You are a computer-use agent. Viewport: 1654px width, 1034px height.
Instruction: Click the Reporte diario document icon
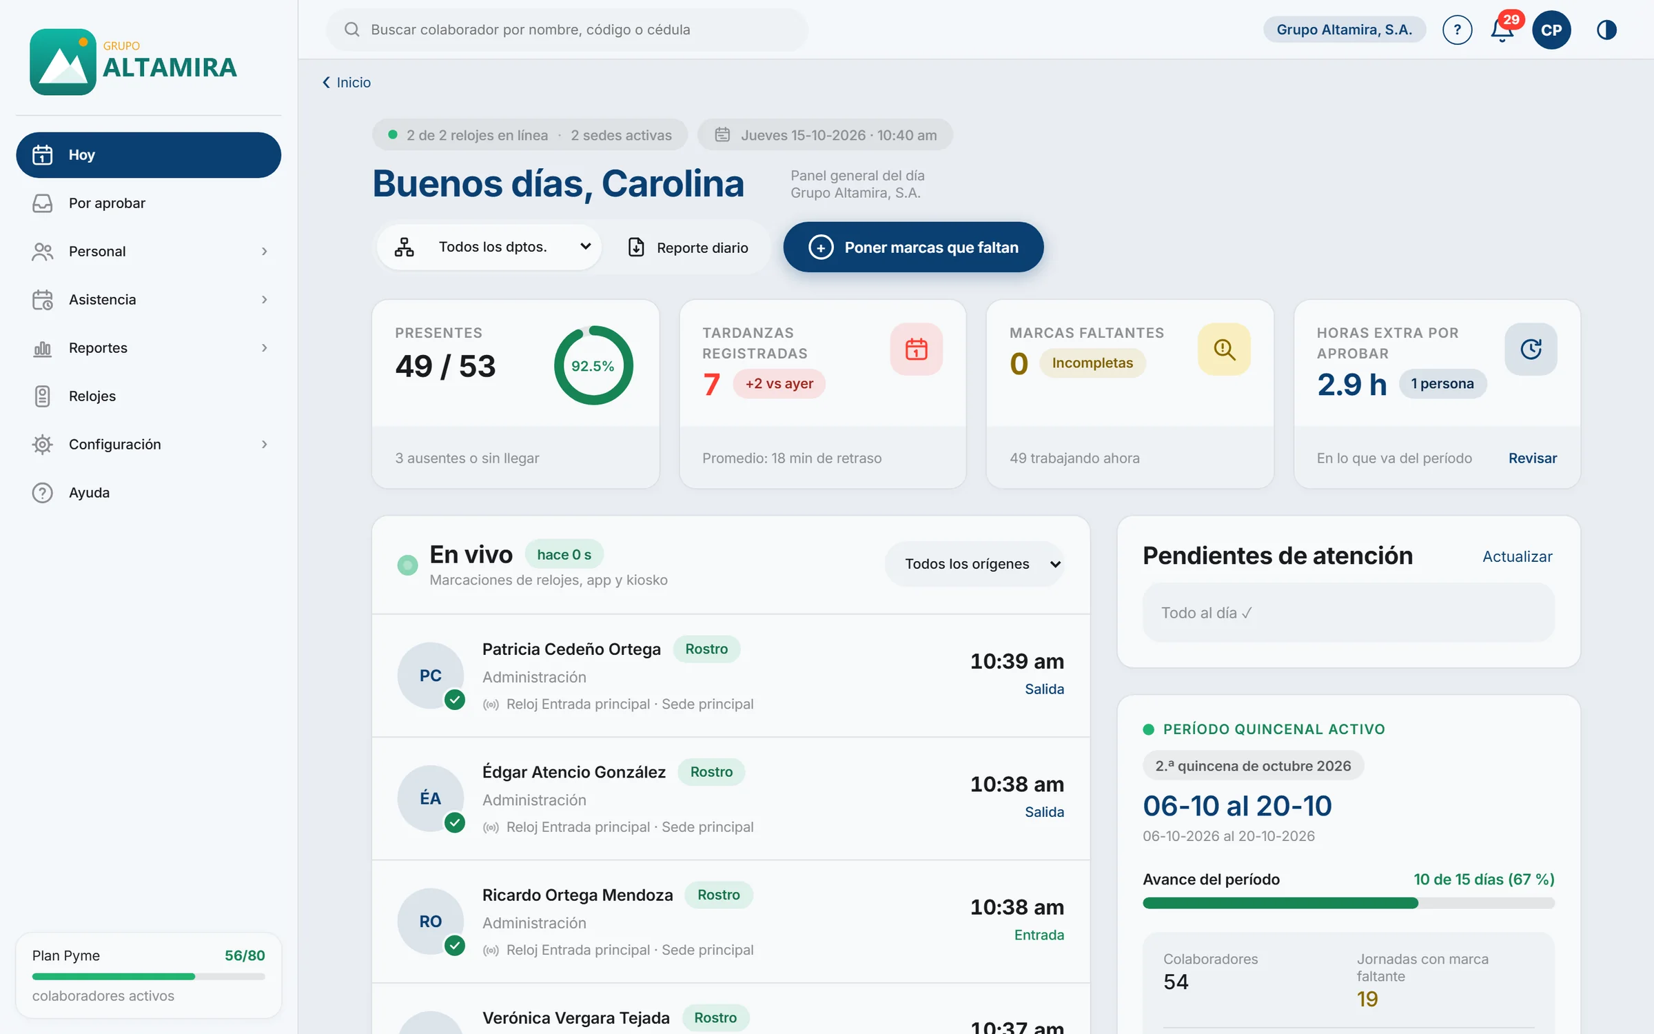(637, 247)
